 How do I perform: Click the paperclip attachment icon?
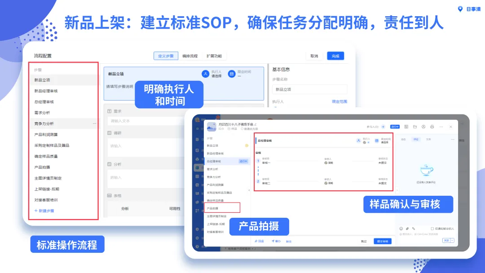[407, 229]
